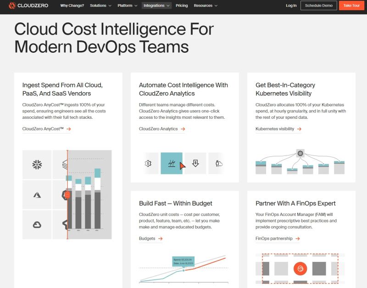Image resolution: width=367 pixels, height=288 pixels.
Task: Click the gear-with-dollar cost settings icon
Action: click(x=148, y=162)
